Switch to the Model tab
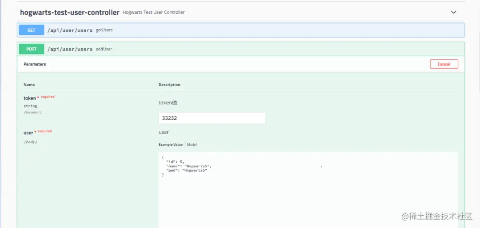The height and width of the screenshot is (228, 480). [x=192, y=144]
